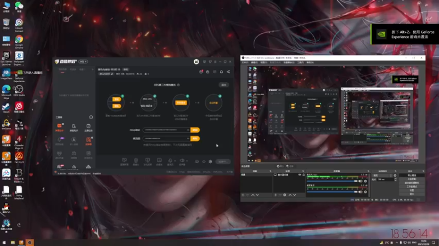Click the taskbar clock

(423, 243)
